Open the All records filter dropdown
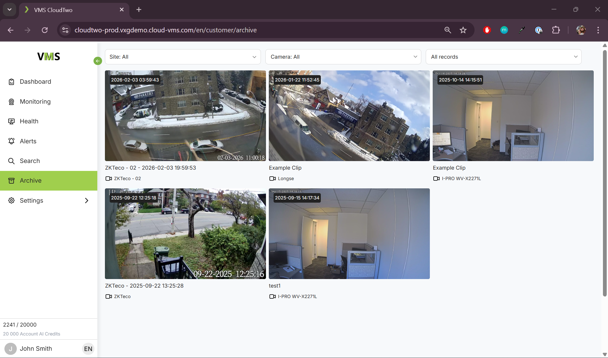 (503, 57)
